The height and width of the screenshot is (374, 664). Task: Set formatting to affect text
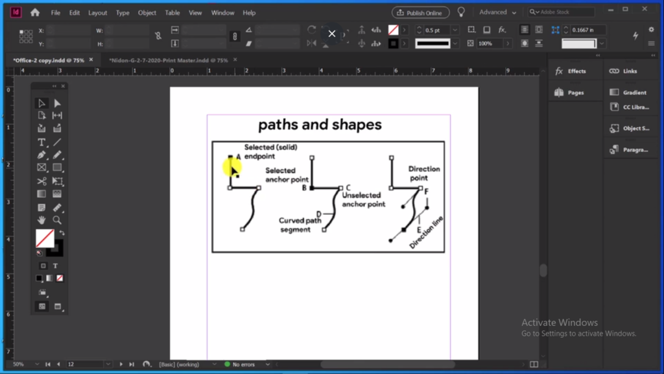56,266
